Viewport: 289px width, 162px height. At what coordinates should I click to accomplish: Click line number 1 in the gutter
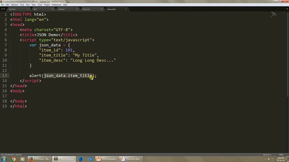click(5, 14)
